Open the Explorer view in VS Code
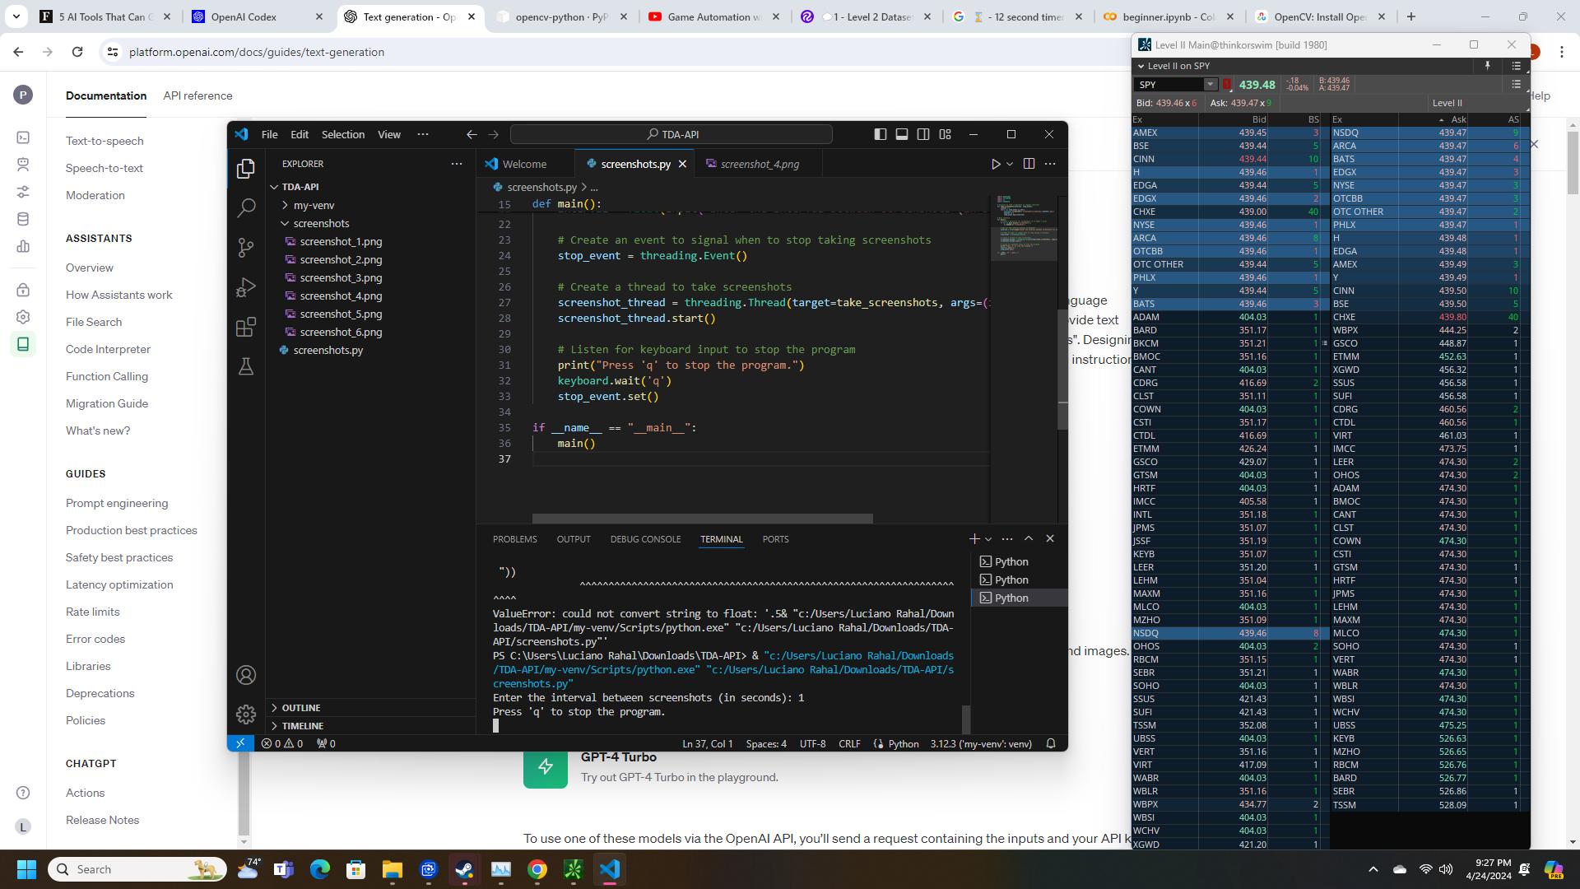 (x=245, y=168)
